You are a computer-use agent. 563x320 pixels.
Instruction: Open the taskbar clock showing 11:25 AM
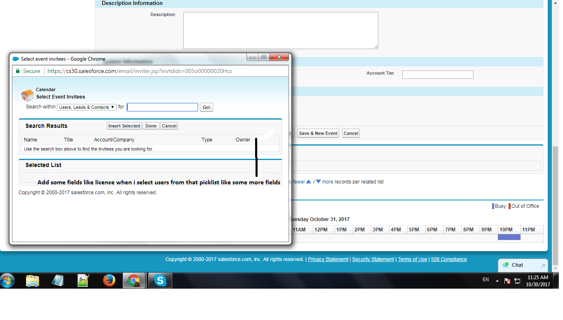coord(538,281)
